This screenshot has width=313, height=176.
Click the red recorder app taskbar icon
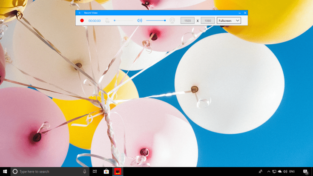pos(117,171)
